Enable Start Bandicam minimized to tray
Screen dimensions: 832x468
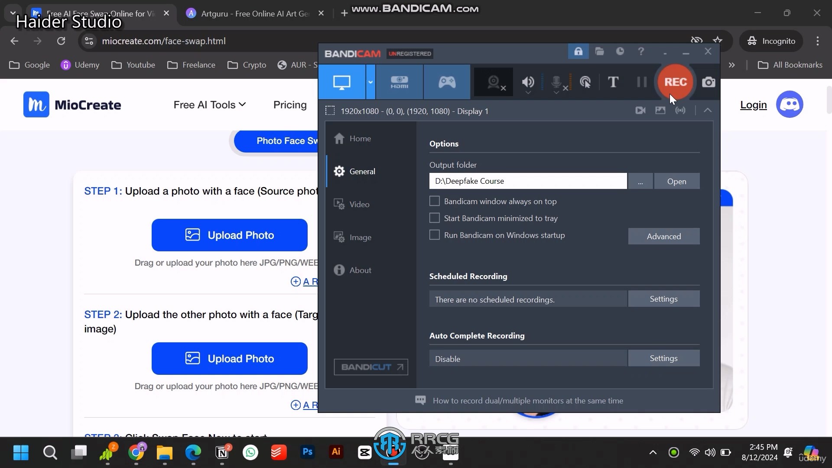[434, 218]
